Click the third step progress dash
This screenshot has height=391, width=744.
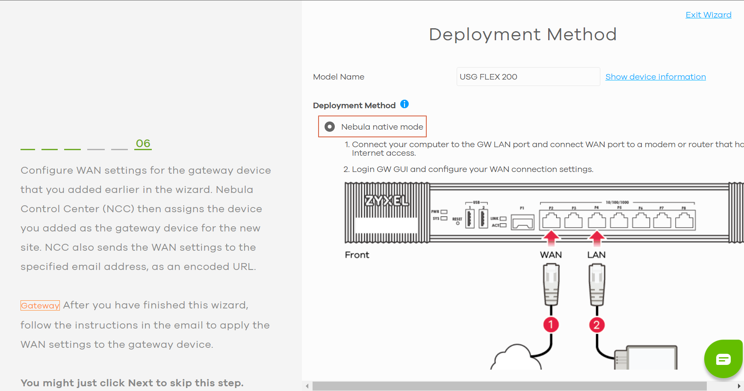[x=72, y=149]
